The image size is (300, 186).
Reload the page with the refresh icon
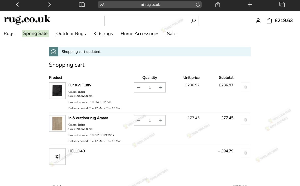pos(198,4)
